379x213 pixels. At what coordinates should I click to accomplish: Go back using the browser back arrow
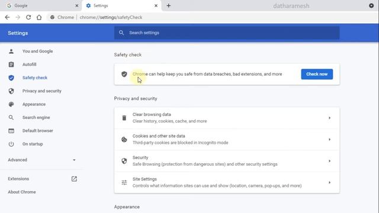click(x=7, y=17)
